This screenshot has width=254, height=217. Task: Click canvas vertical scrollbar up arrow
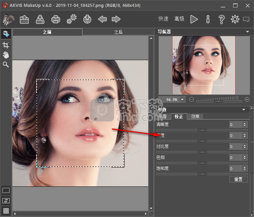pyautogui.click(x=151, y=38)
